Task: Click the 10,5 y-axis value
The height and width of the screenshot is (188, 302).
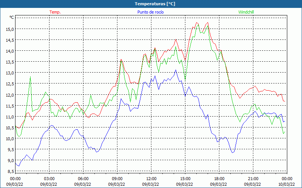Action: pyautogui.click(x=10, y=127)
